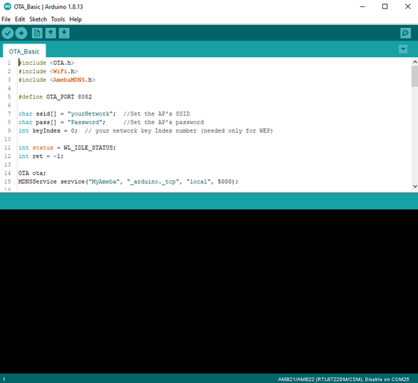Click the Open sketch up-arrow icon
Viewport: 418px width, 383px height.
(x=51, y=33)
